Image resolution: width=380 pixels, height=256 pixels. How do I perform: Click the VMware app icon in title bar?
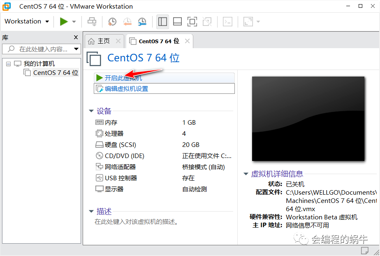7,6
